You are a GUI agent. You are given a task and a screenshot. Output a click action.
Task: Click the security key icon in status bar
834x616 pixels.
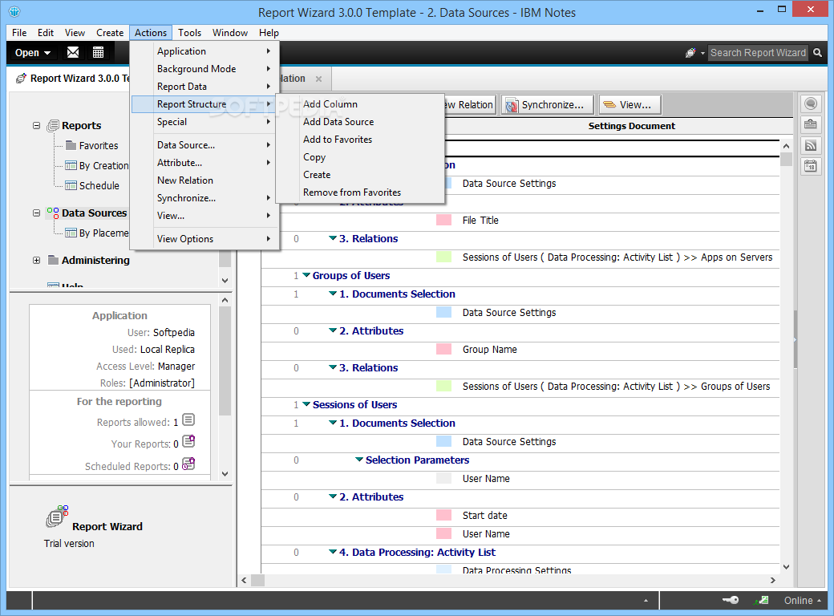(x=731, y=600)
